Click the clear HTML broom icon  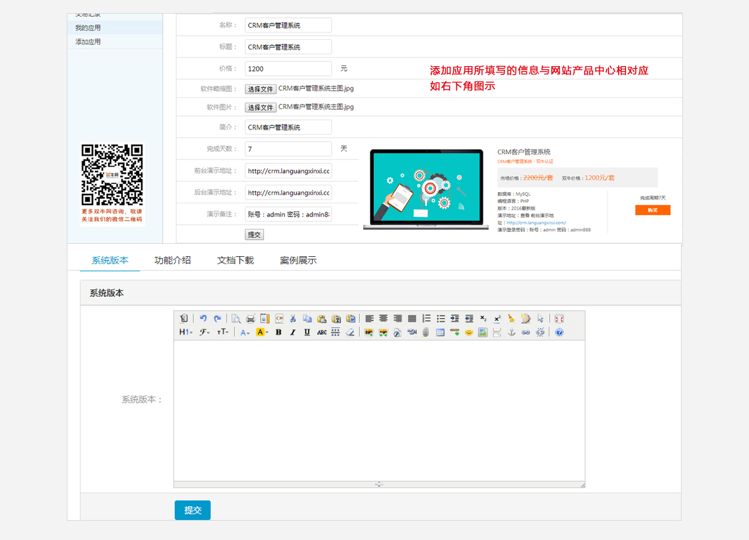511,318
